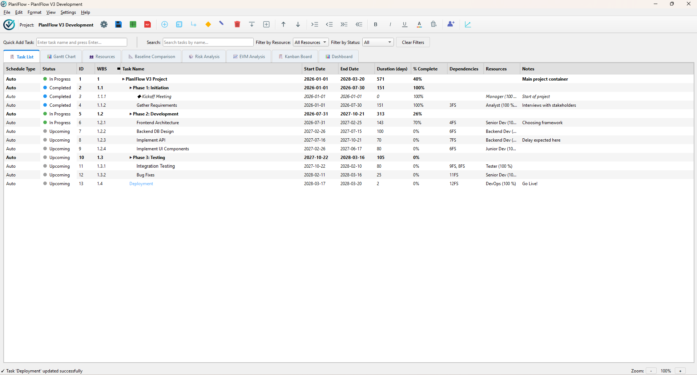Focus the Quick Add Task input field

(82, 42)
